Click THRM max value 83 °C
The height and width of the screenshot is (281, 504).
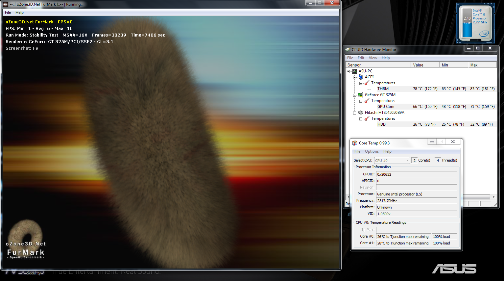482,89
